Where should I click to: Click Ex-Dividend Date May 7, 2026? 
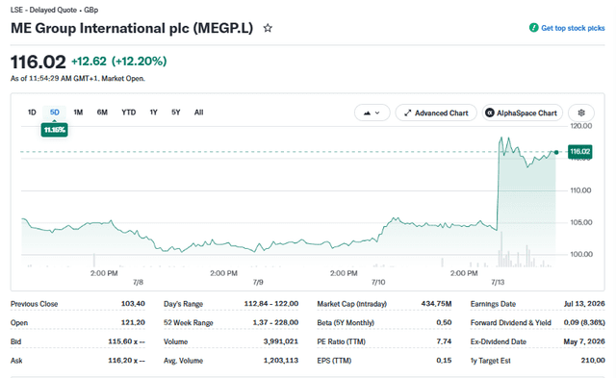[584, 341]
